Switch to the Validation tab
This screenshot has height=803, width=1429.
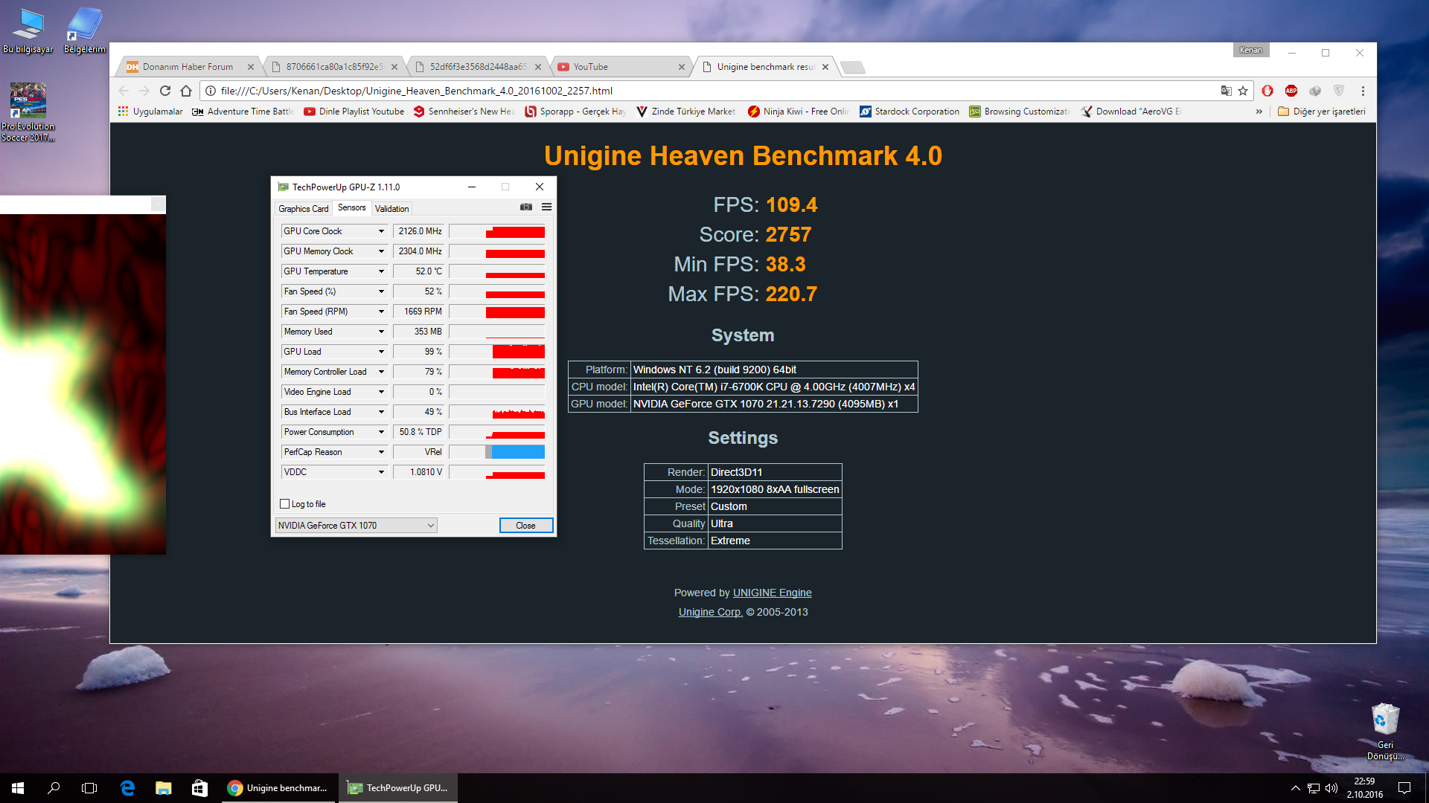click(x=391, y=209)
